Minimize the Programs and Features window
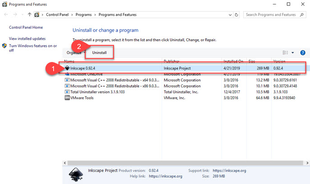The image size is (310, 184). click(274, 4)
